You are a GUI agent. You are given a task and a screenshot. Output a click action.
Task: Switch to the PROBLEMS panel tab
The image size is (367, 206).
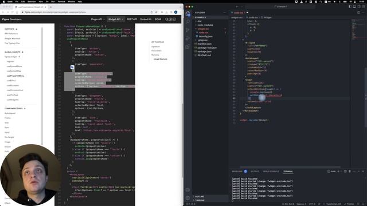coord(237,172)
